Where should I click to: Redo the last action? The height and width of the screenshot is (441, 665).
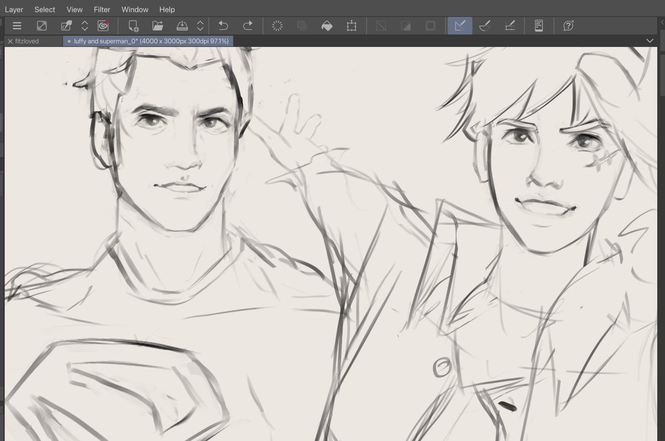click(x=248, y=26)
